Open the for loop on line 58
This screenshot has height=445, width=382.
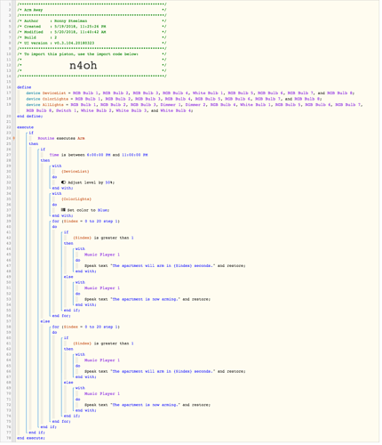[x=86, y=327]
